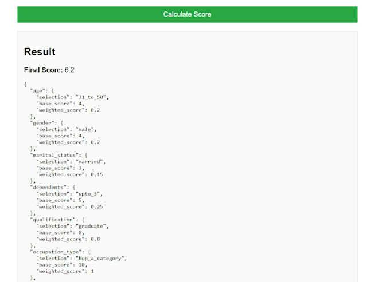Click the "male" selection value
390x282 pixels.
coord(85,129)
